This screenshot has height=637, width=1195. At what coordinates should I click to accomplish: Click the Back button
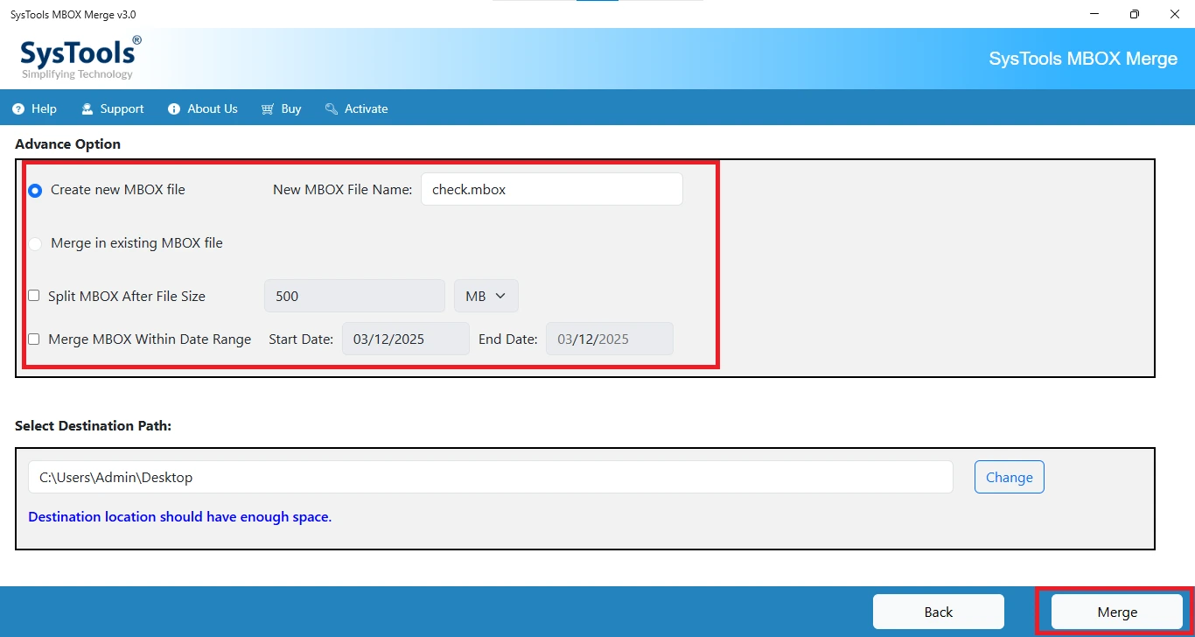939,612
